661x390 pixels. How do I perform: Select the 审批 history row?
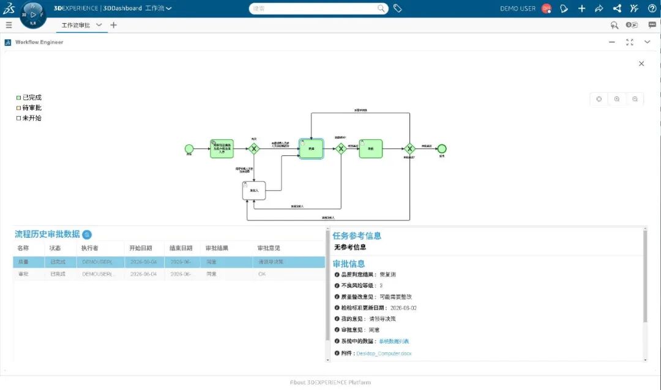pyautogui.click(x=169, y=274)
